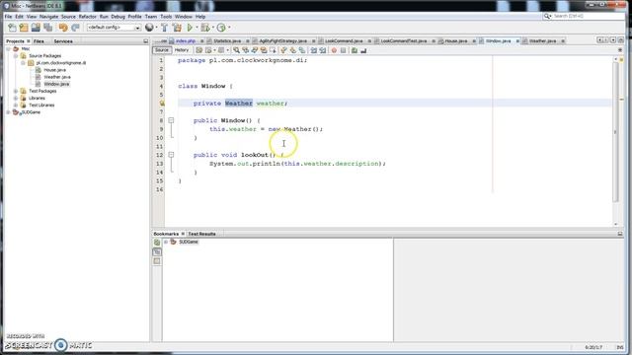This screenshot has height=355, width=632.
Task: Open the File menu
Action: 8,17
